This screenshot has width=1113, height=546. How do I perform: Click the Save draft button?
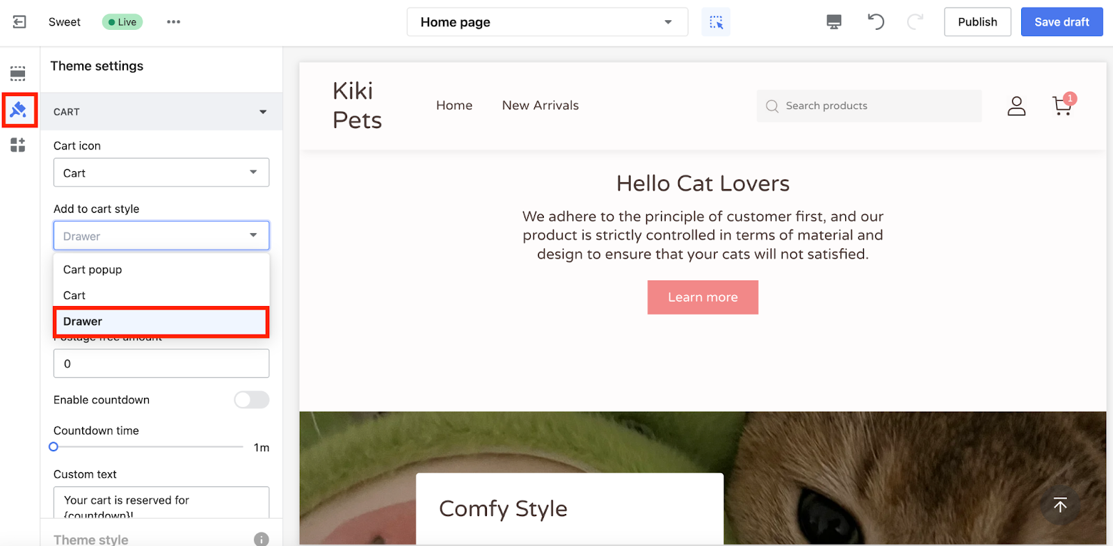(x=1062, y=22)
